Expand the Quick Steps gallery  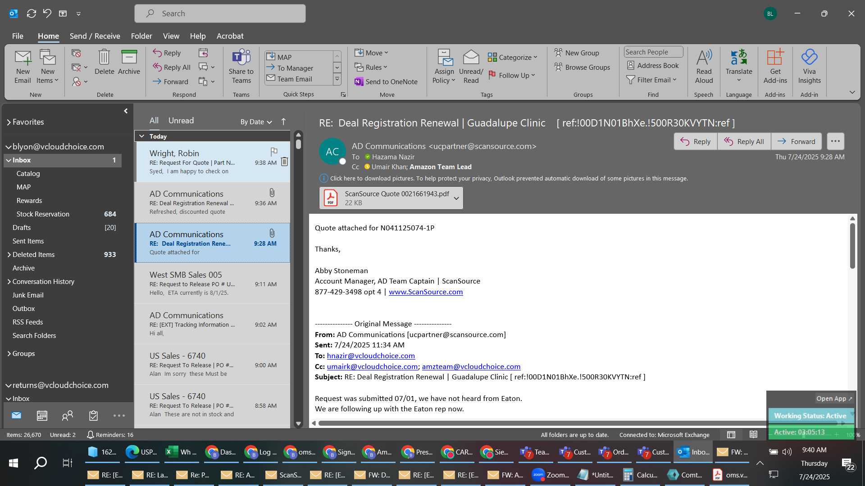[x=337, y=80]
